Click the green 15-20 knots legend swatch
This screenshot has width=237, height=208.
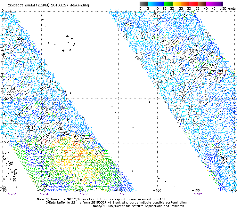pos(168,4)
